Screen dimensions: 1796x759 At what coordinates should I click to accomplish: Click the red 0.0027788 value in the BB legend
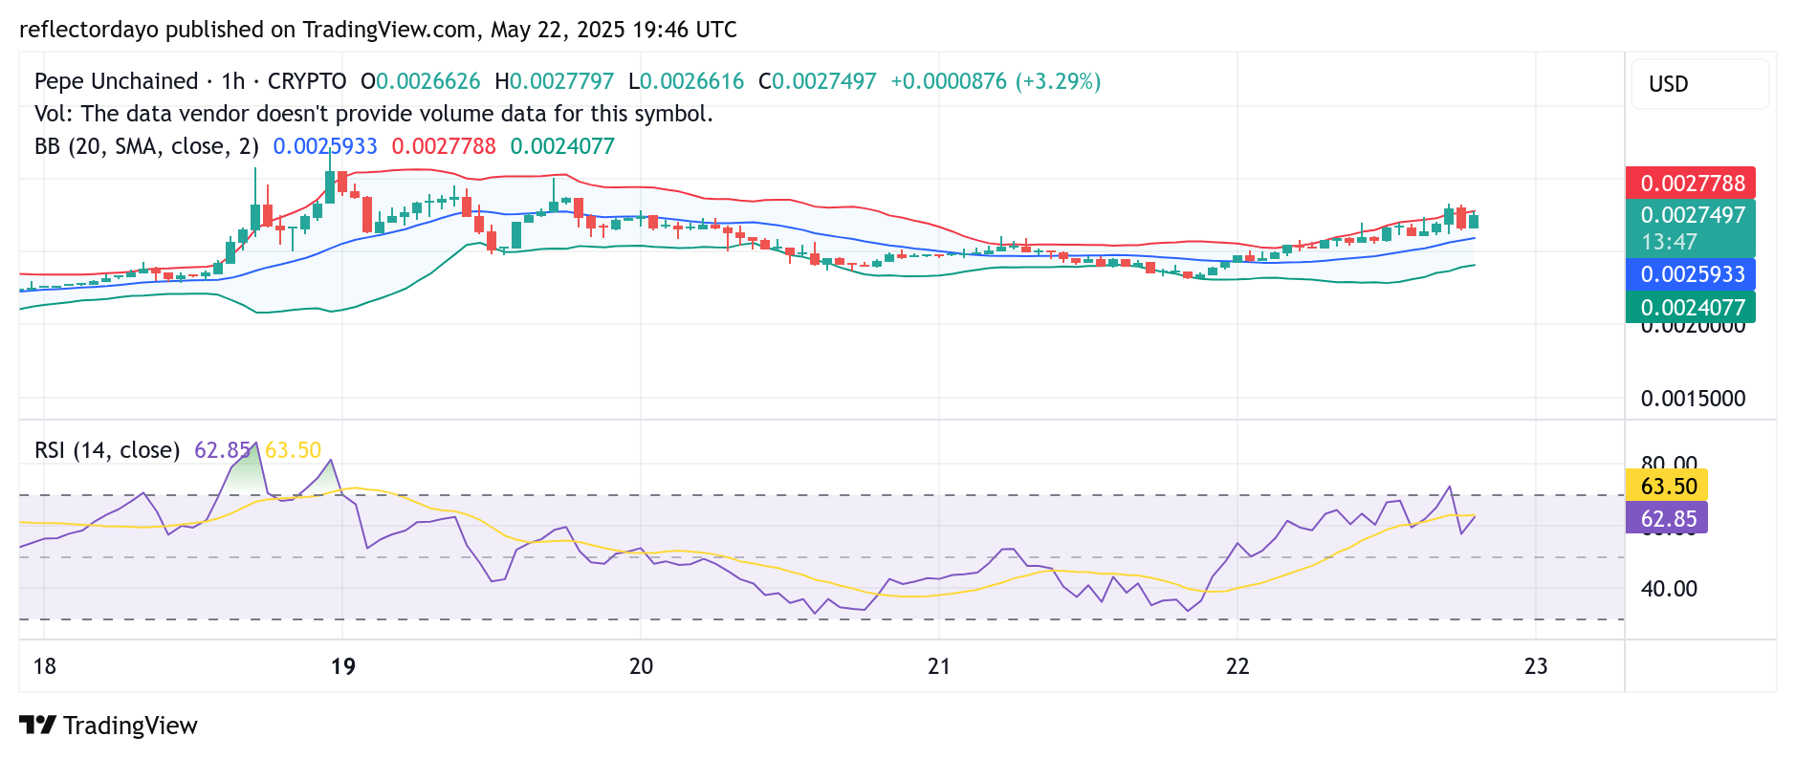[444, 146]
